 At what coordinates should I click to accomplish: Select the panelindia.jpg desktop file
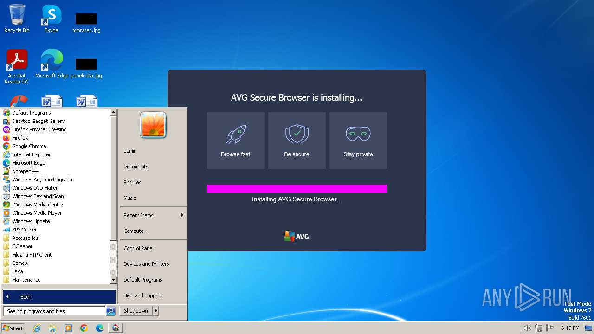click(x=86, y=68)
